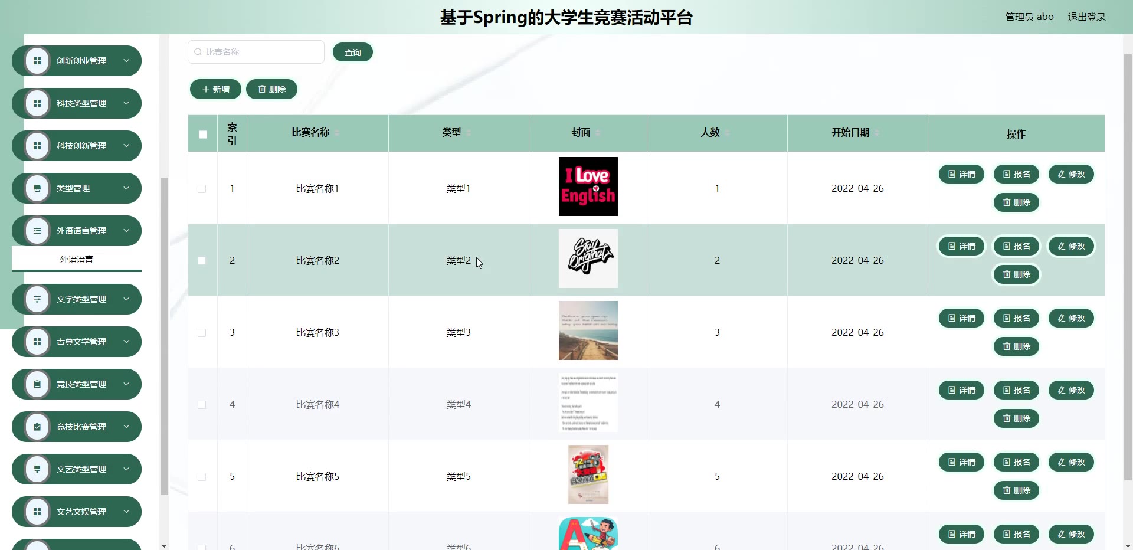Tick the checkbox for 比赛名称3 row
1133x550 pixels.
point(202,333)
